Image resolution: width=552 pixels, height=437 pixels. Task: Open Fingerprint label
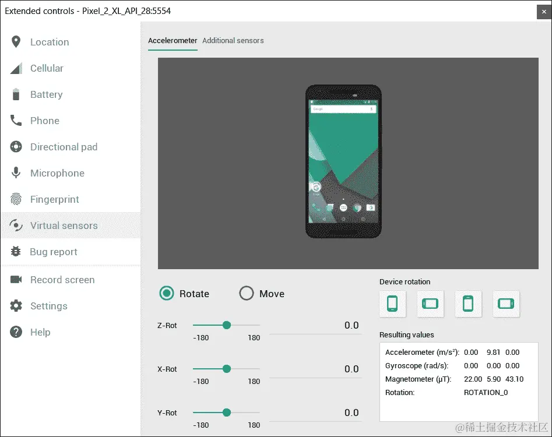point(55,199)
